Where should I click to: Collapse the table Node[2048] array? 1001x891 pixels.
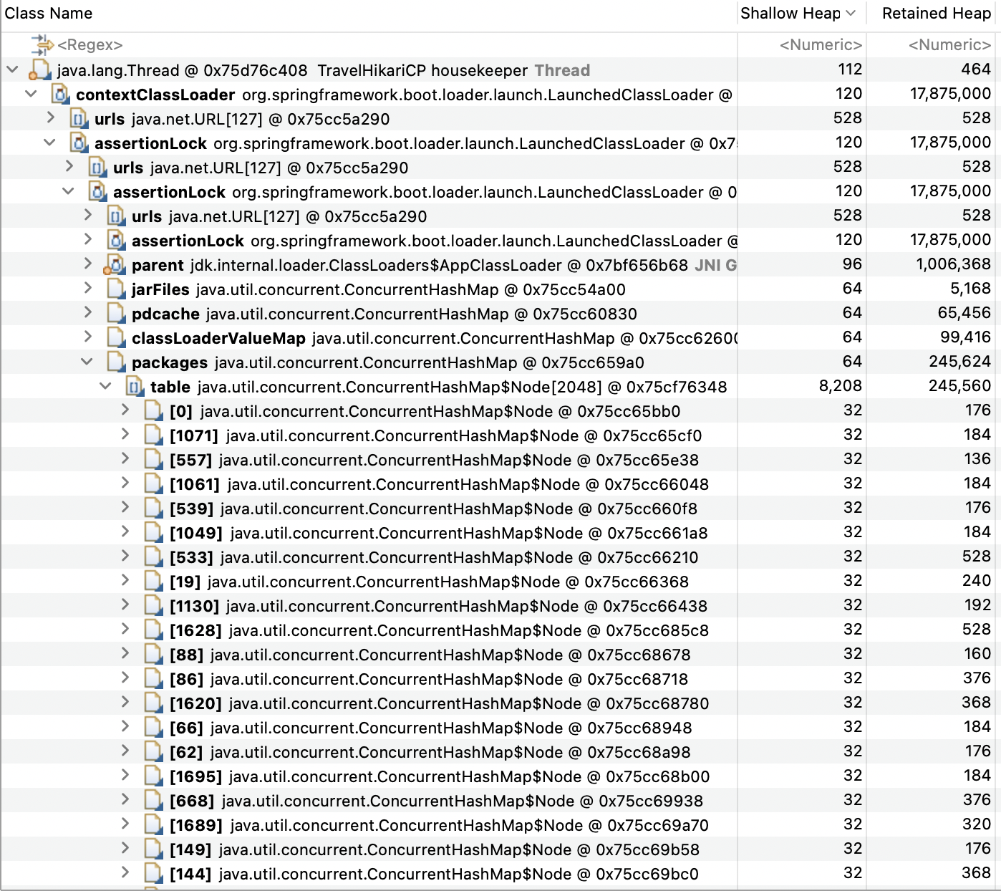pyautogui.click(x=105, y=386)
